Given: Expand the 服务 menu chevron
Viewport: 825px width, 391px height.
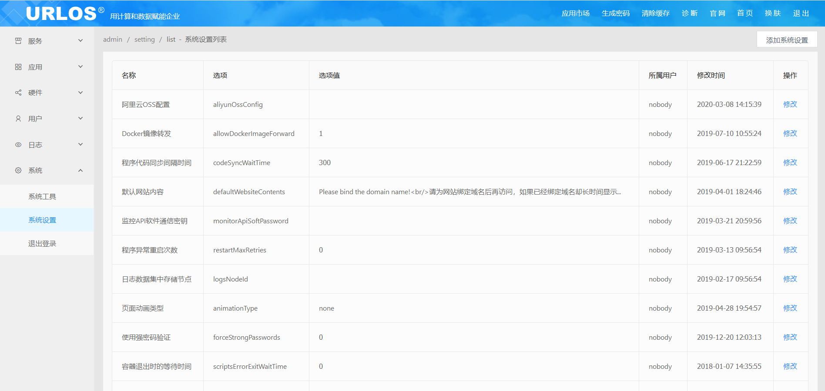Looking at the screenshot, I should click(80, 40).
